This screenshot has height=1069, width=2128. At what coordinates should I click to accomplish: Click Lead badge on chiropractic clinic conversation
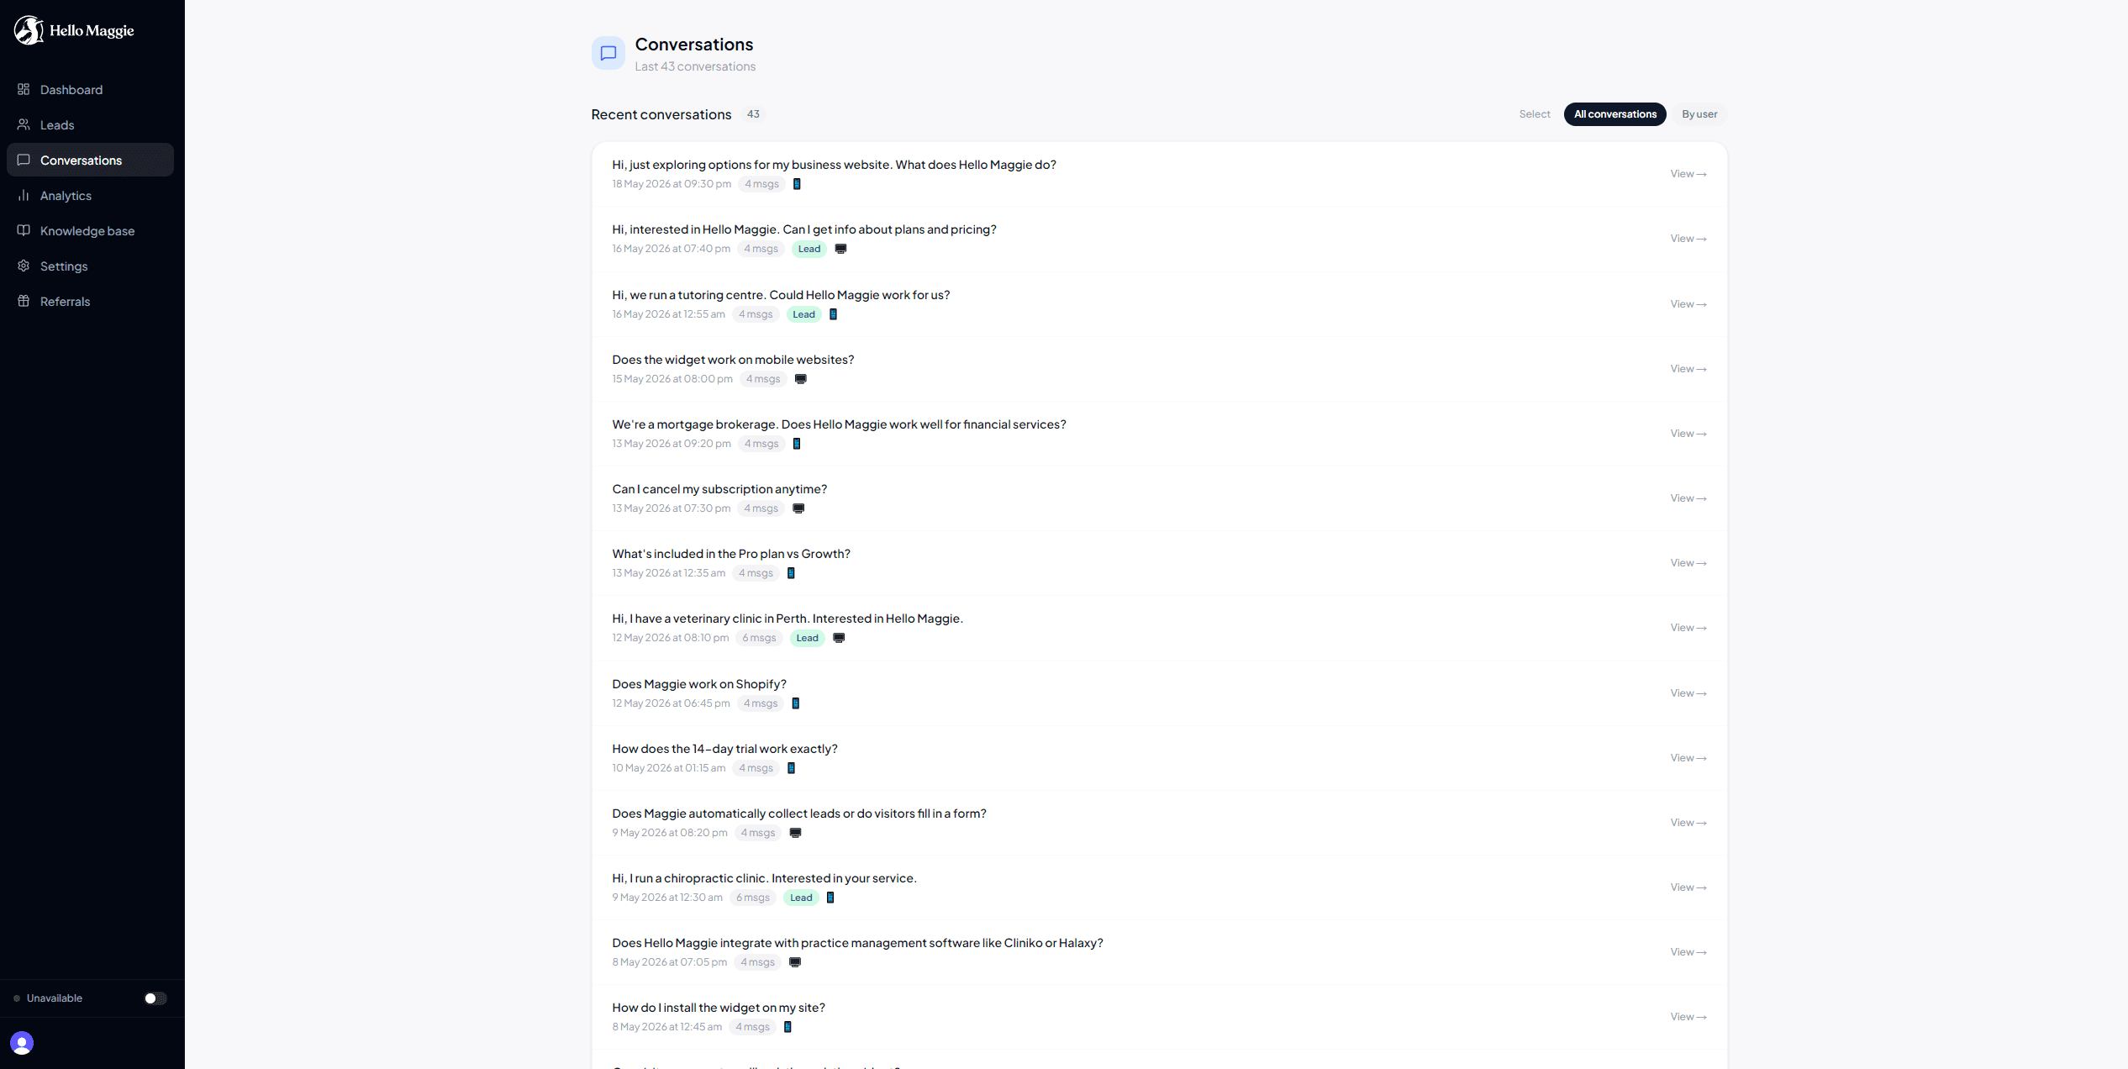coord(802,898)
